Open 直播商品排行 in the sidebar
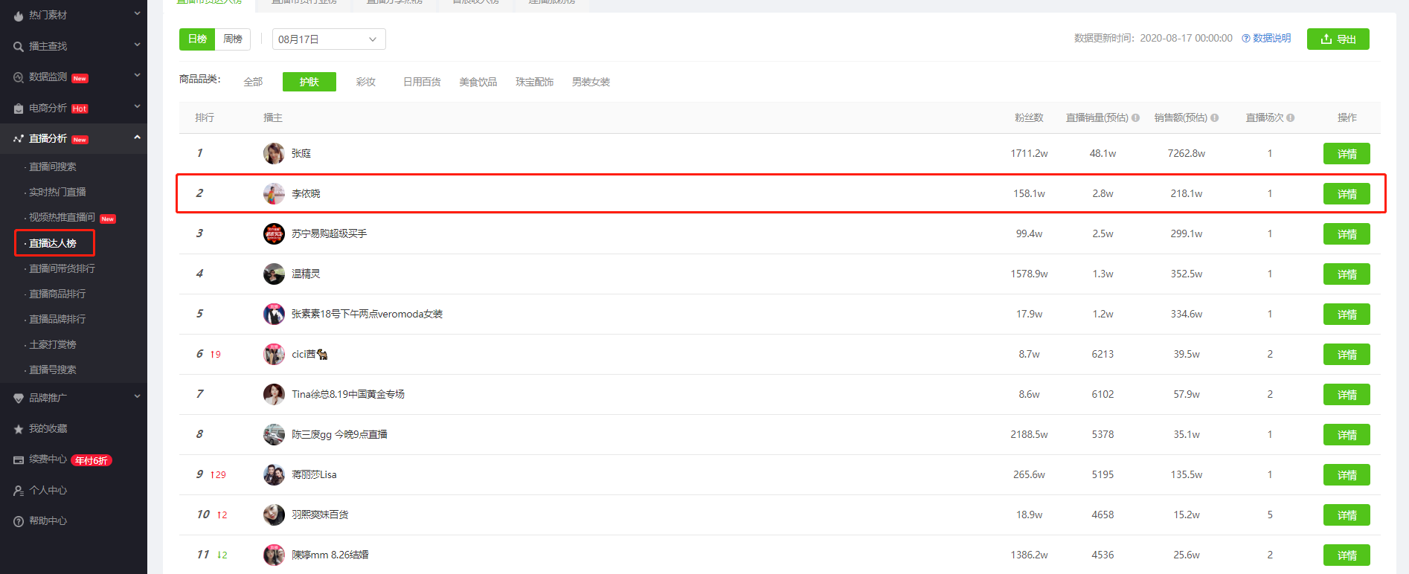The image size is (1409, 574). pyautogui.click(x=57, y=294)
